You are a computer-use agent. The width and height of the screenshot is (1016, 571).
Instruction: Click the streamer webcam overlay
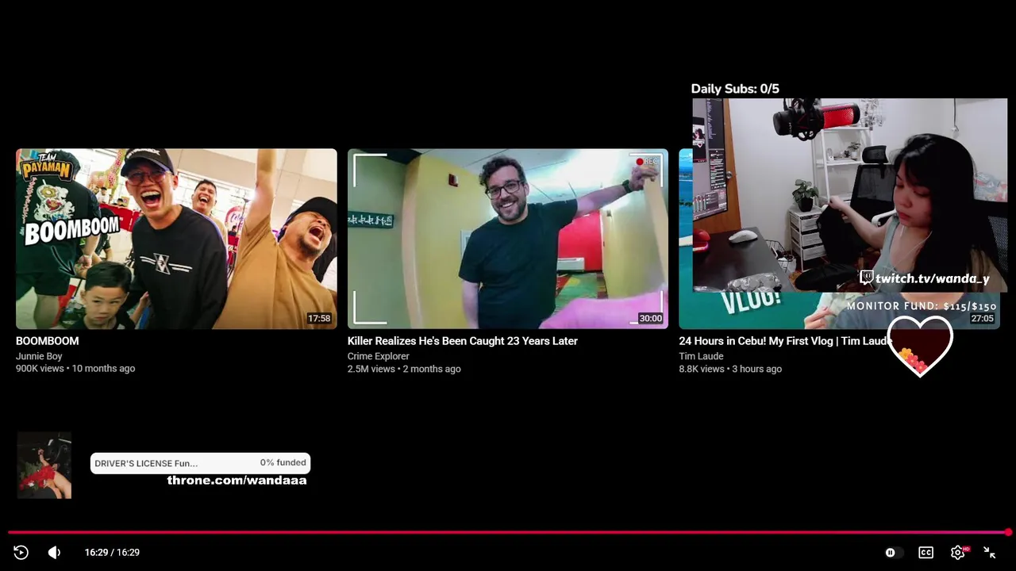pos(850,195)
